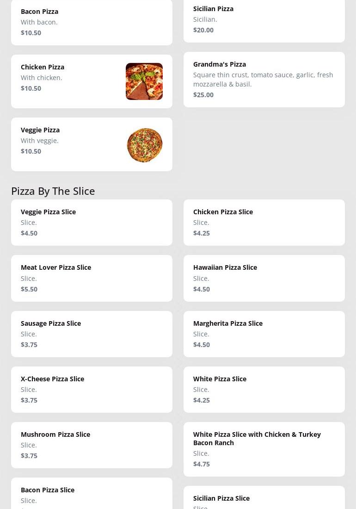Click the Veggie Pizza item title
Screen dimensions: 356x509
point(40,130)
